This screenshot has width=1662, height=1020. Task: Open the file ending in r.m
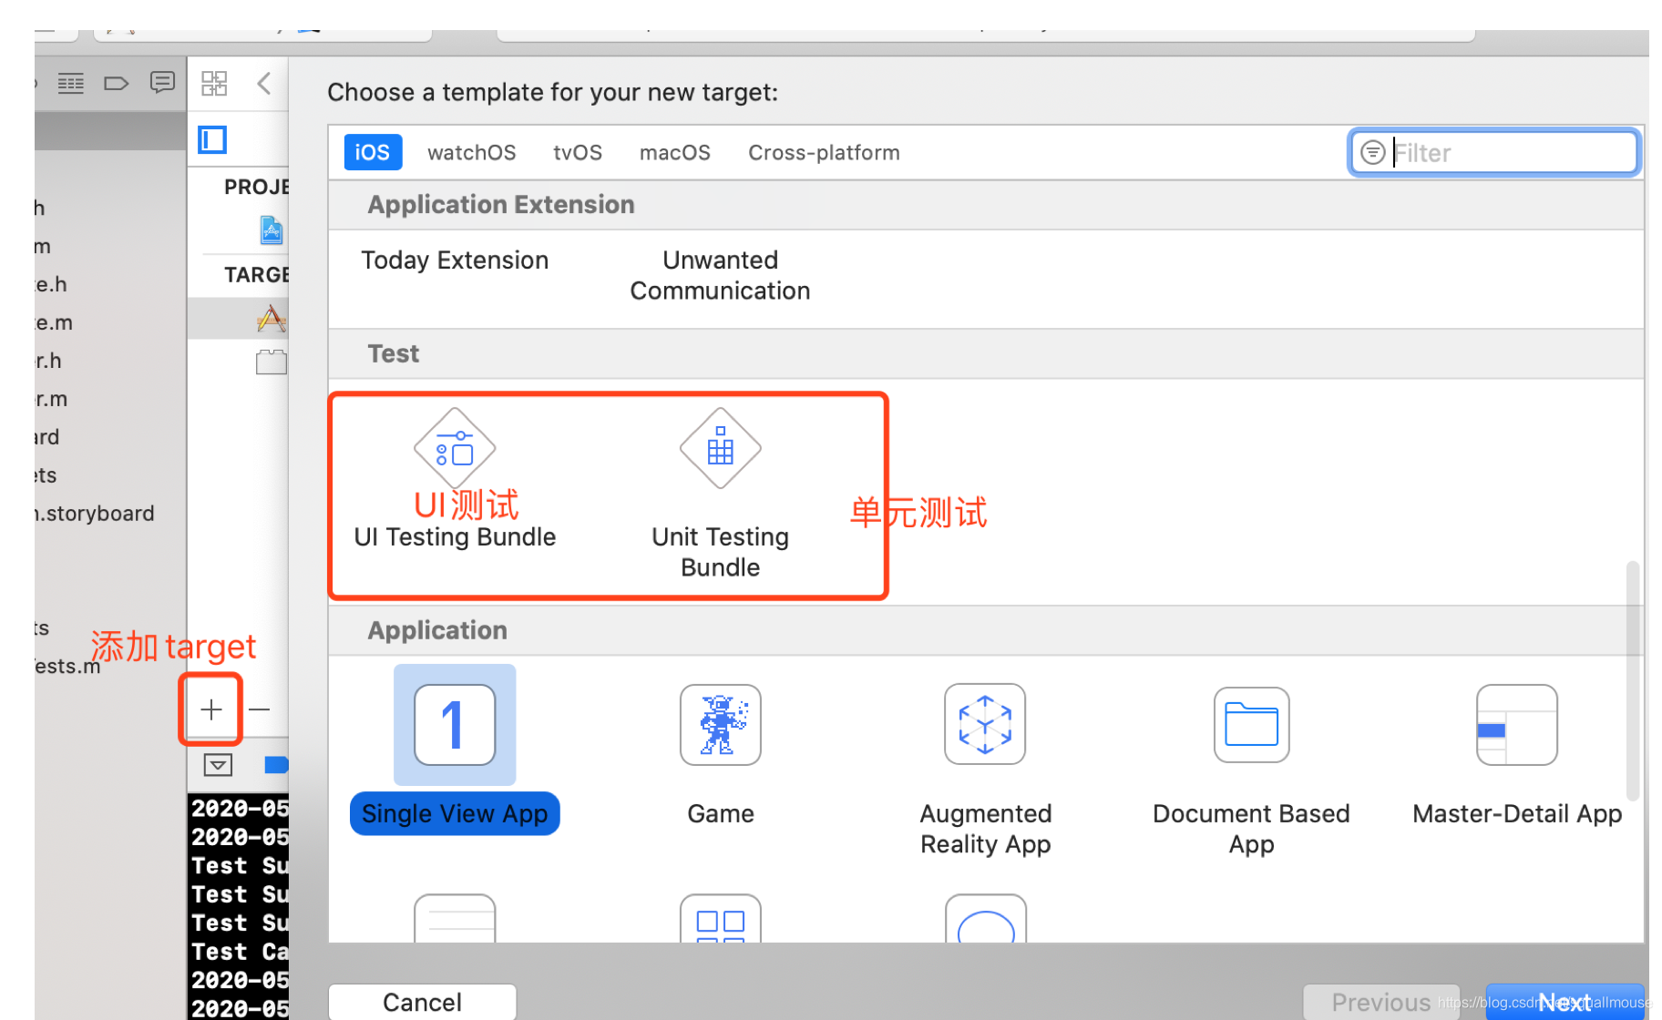(52, 399)
